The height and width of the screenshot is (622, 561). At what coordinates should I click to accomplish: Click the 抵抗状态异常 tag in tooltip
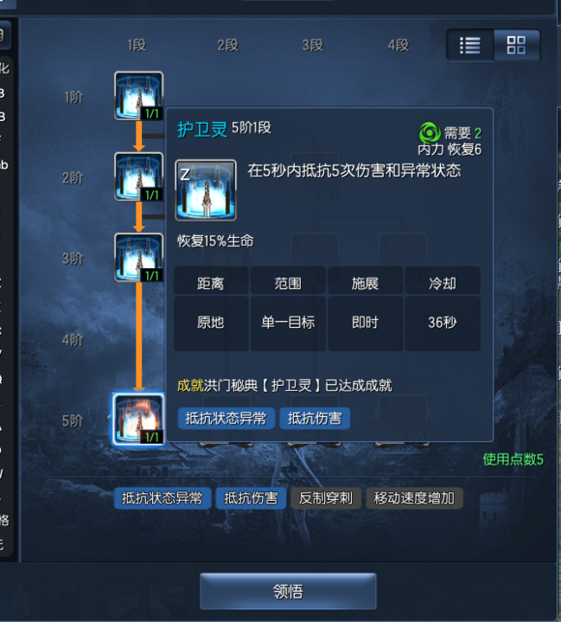point(225,418)
